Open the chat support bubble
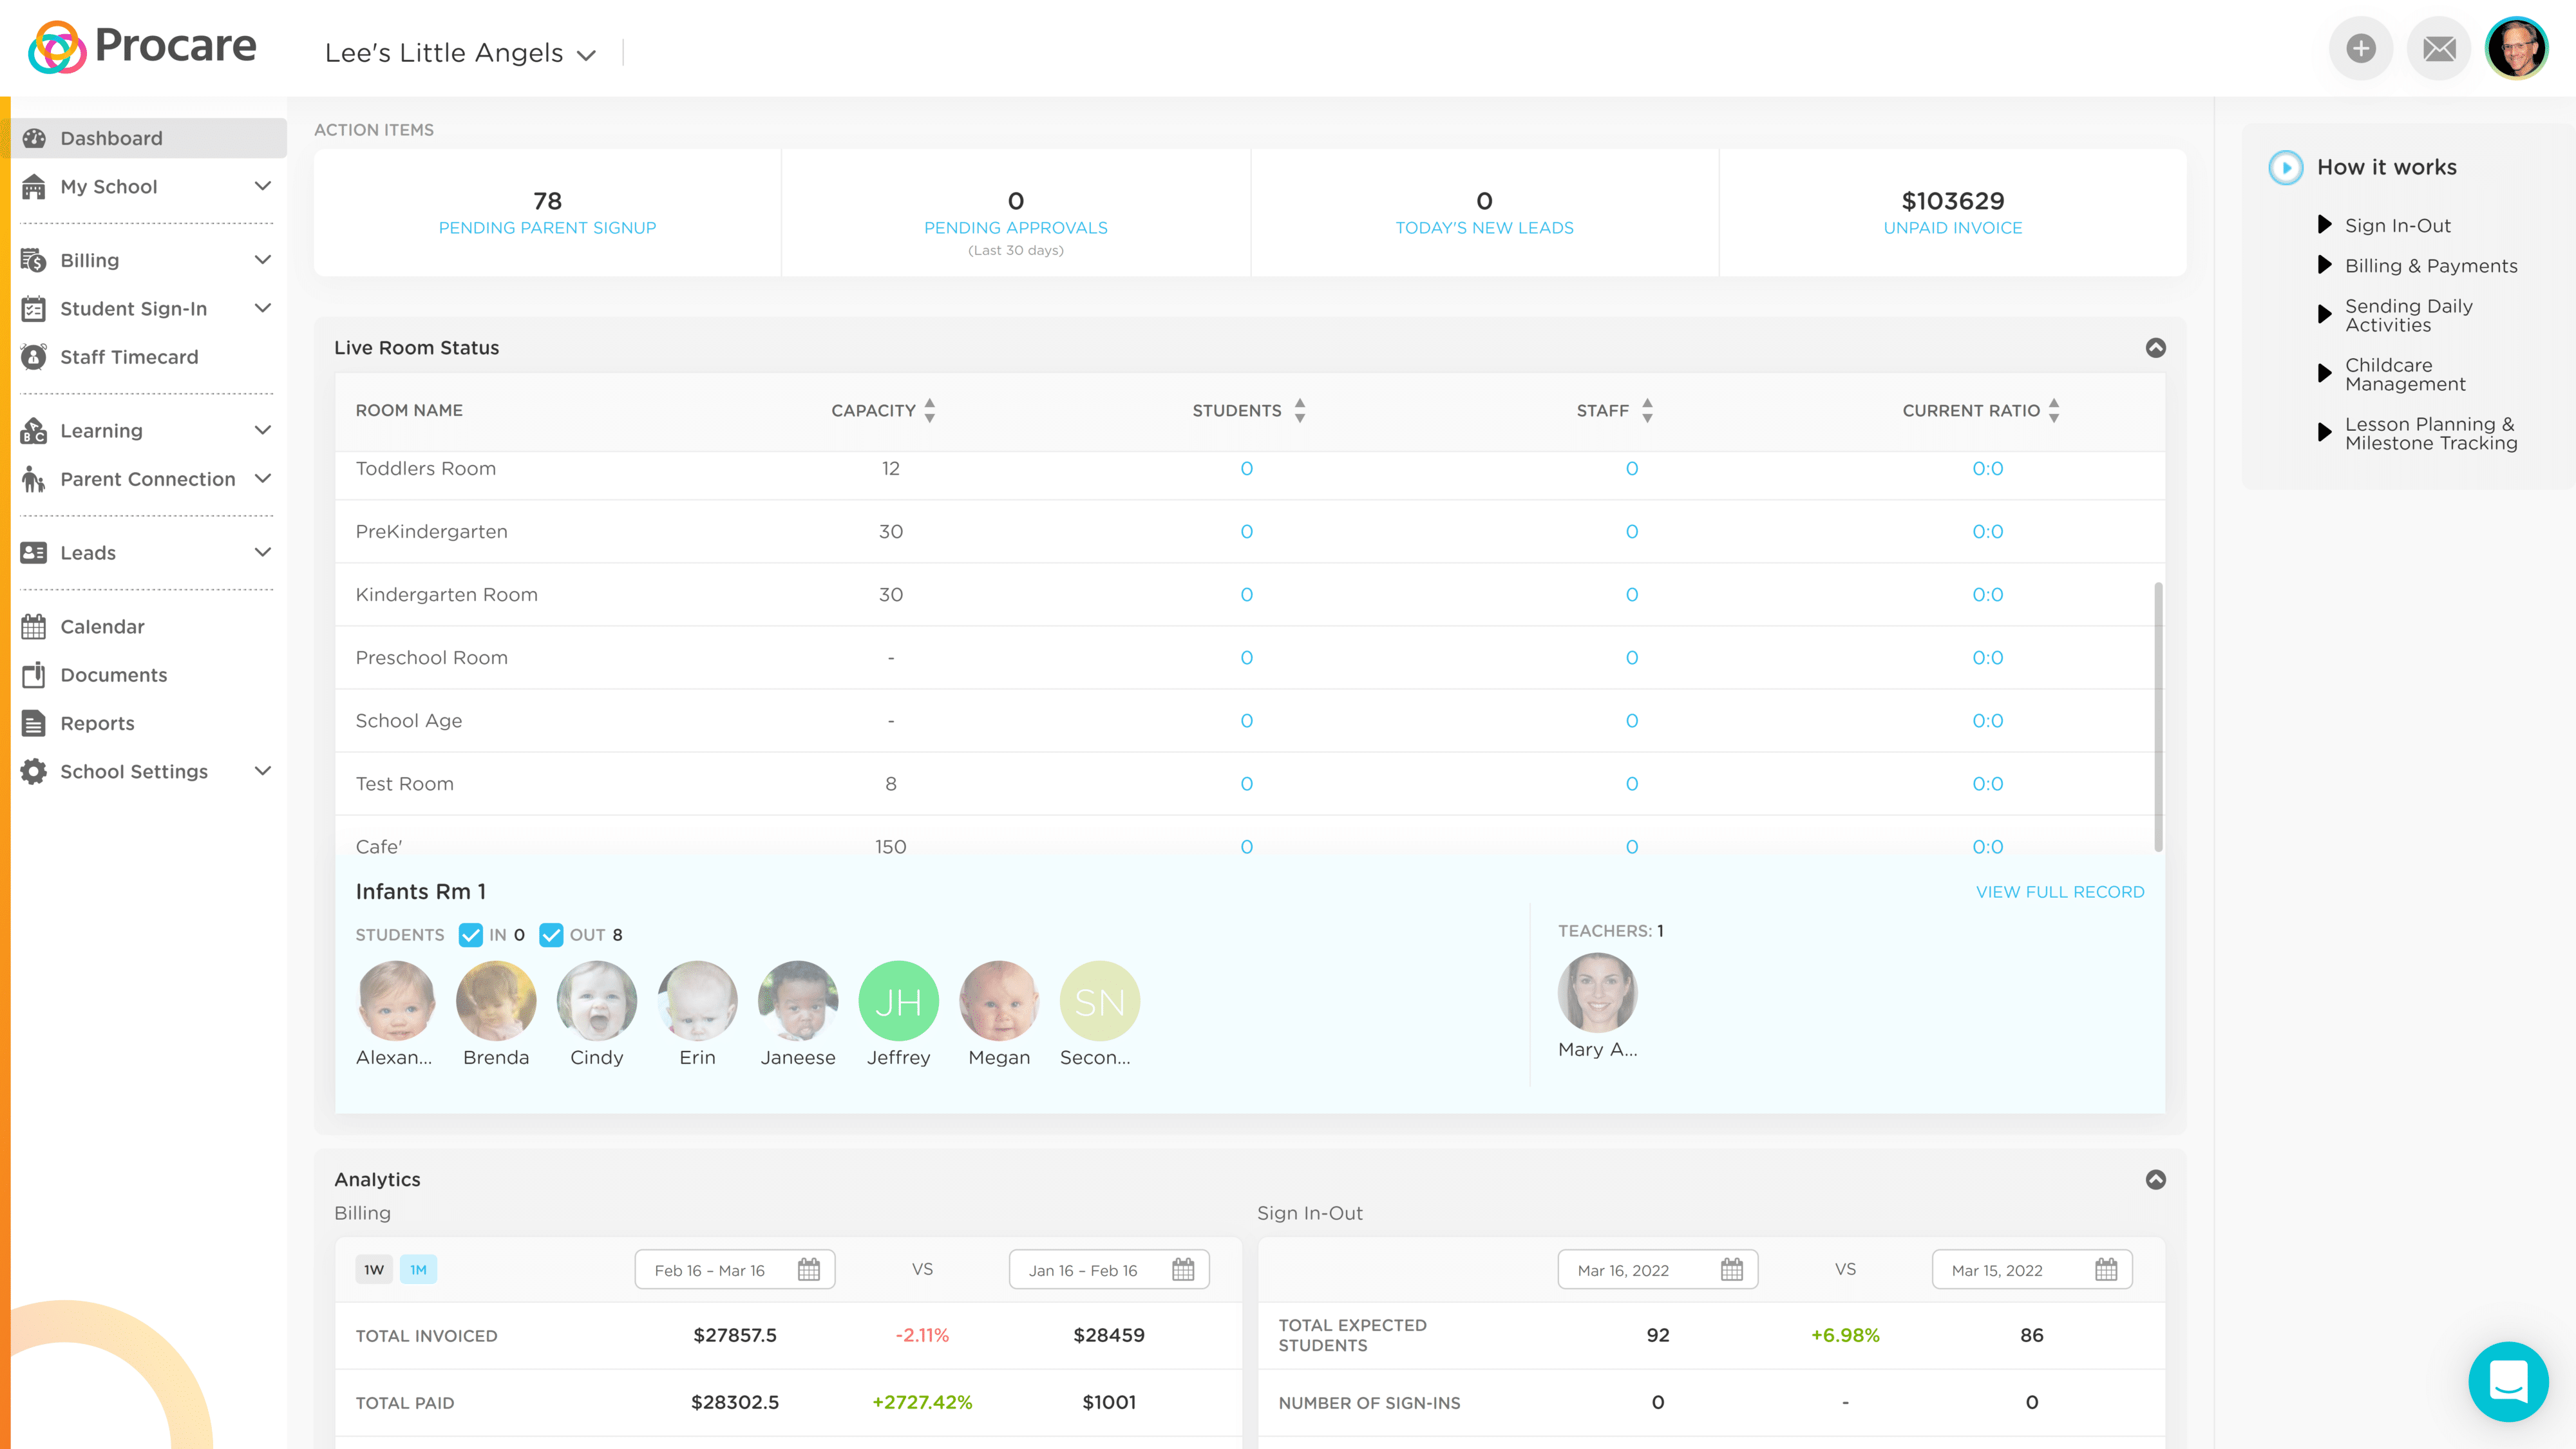This screenshot has height=1449, width=2576. [x=2508, y=1381]
